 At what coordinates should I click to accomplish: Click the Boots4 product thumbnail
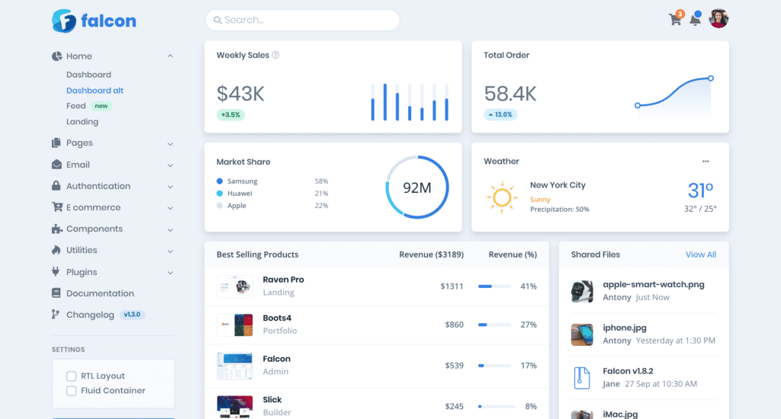pyautogui.click(x=235, y=325)
